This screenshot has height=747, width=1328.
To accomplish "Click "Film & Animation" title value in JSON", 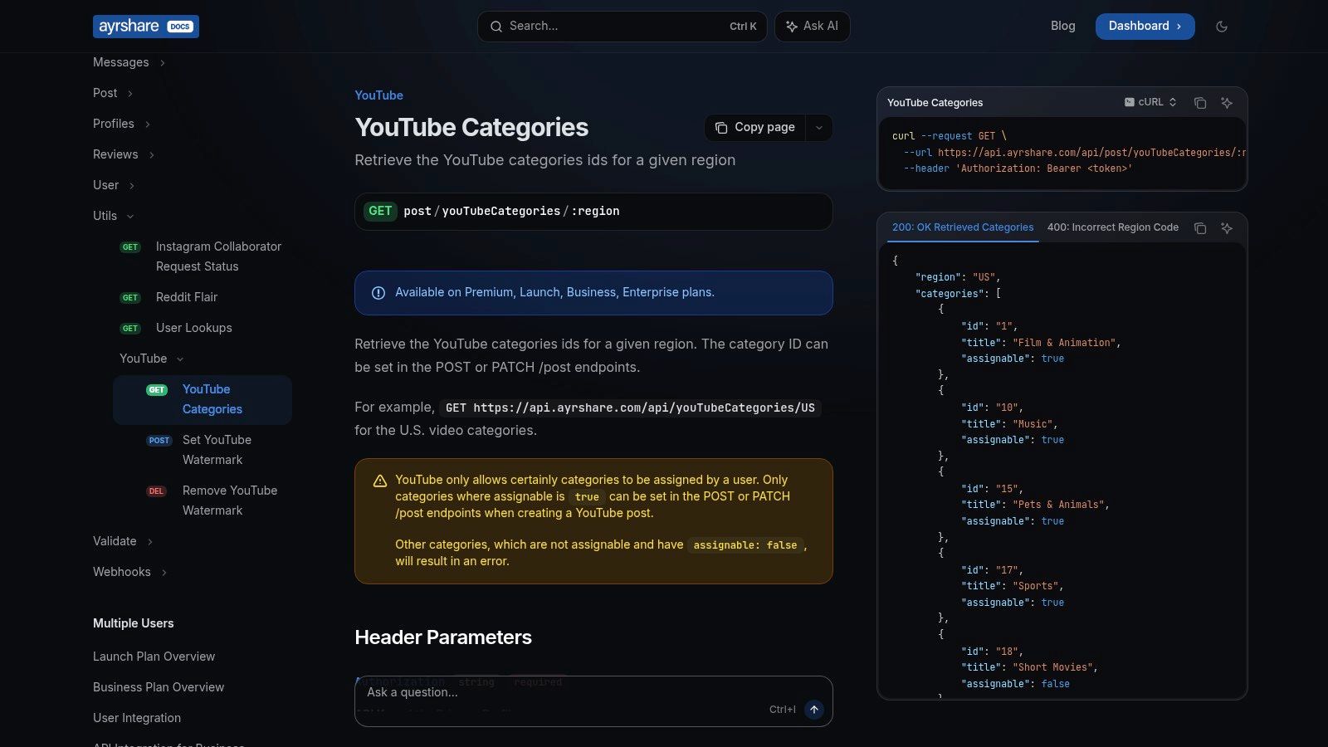I will point(1066,343).
